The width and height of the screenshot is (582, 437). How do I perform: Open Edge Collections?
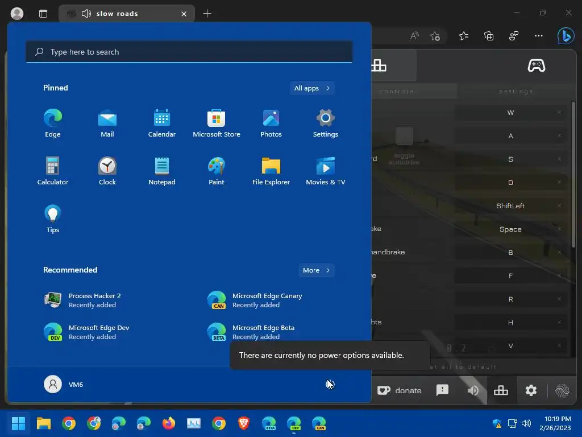click(x=489, y=36)
